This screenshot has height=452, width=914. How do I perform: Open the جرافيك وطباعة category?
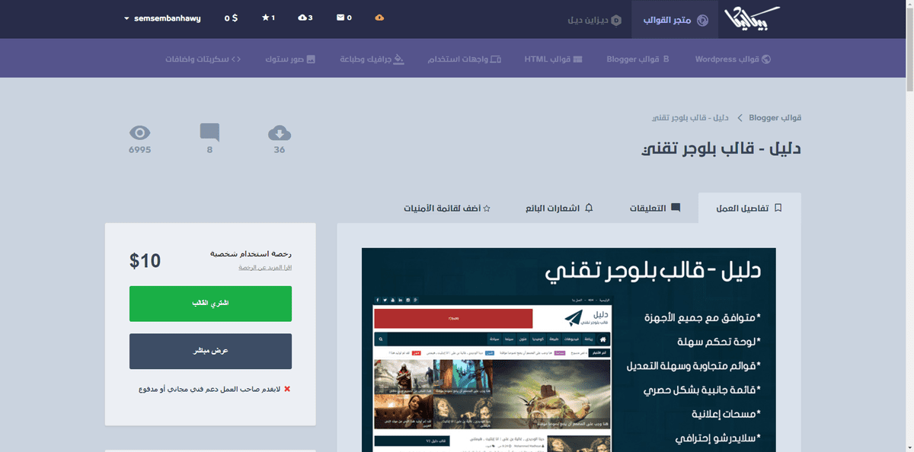click(x=372, y=59)
